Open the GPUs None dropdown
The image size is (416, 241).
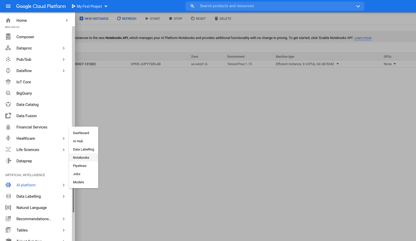(x=390, y=64)
